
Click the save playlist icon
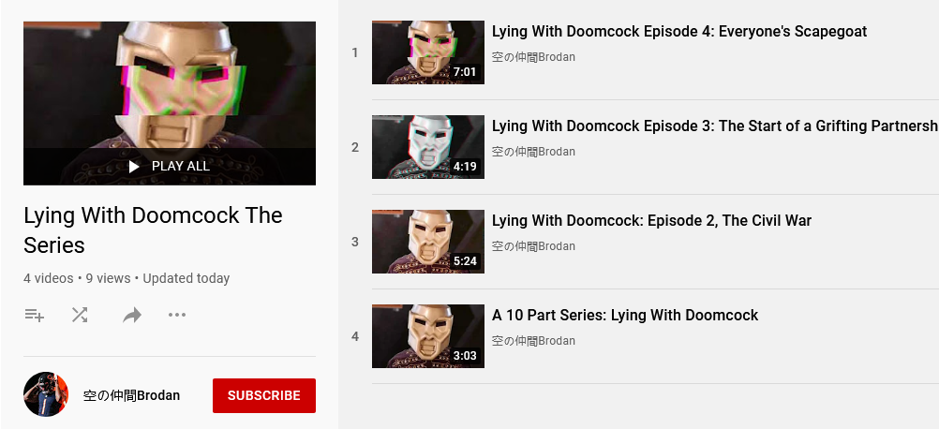34,315
